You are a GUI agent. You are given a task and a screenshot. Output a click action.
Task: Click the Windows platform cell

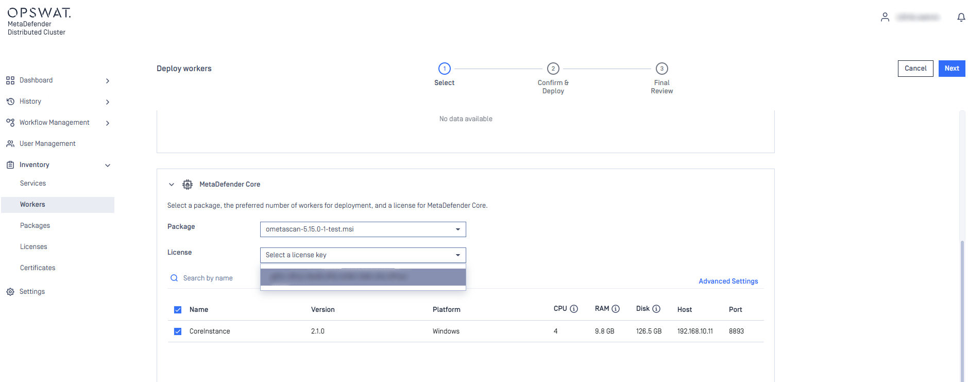(446, 331)
